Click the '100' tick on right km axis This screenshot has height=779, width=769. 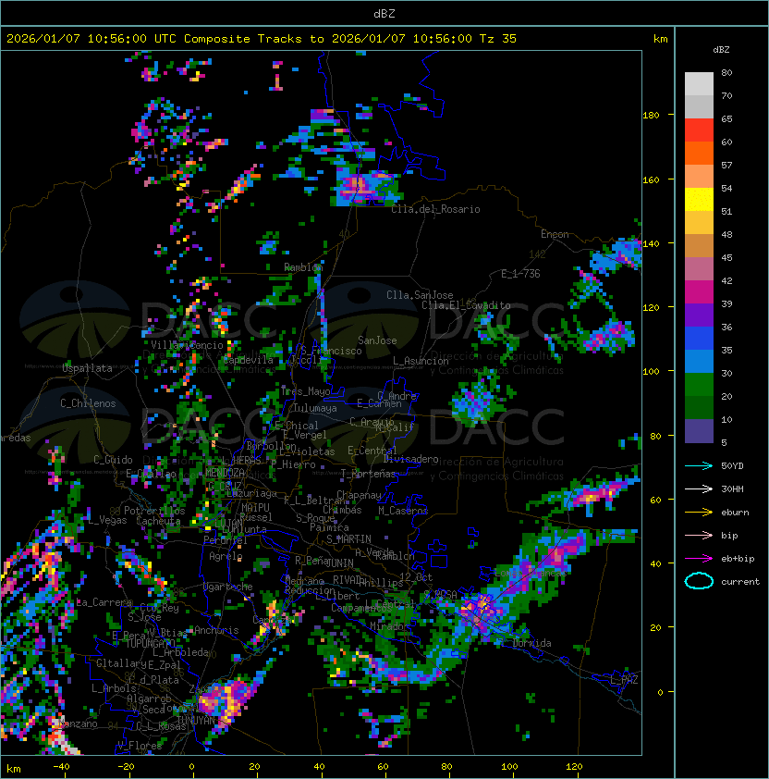tap(651, 371)
